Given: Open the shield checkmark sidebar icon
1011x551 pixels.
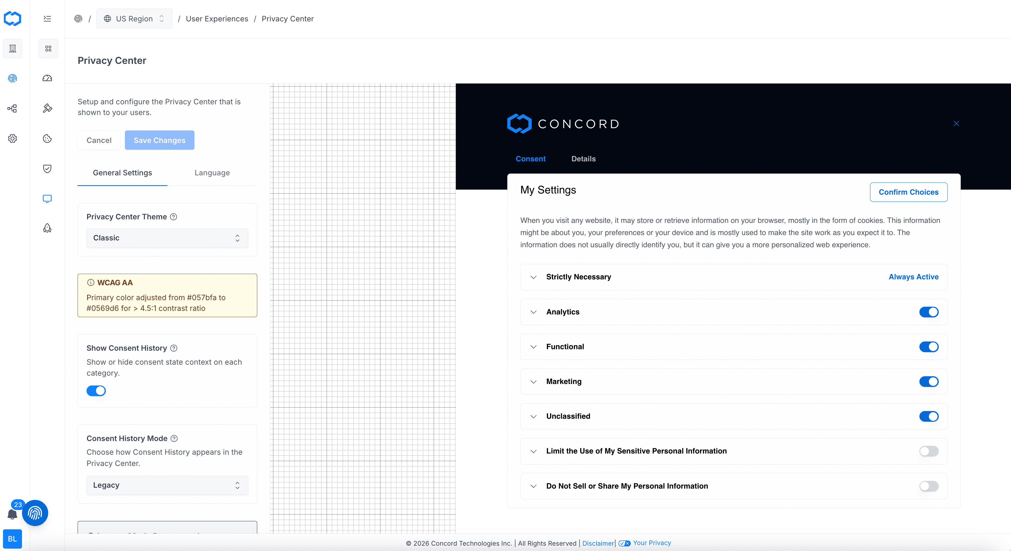Looking at the screenshot, I should click(47, 169).
